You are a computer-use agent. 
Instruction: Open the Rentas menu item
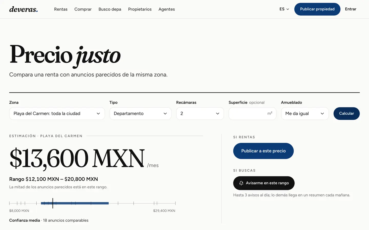(x=61, y=9)
